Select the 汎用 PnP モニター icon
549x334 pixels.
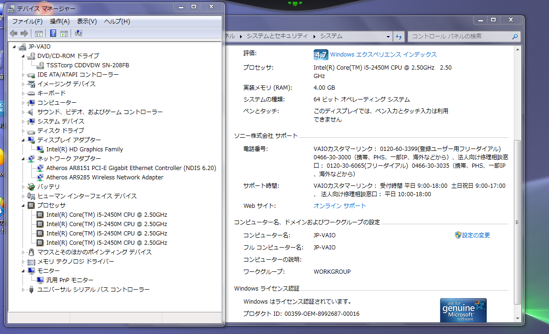[40, 280]
